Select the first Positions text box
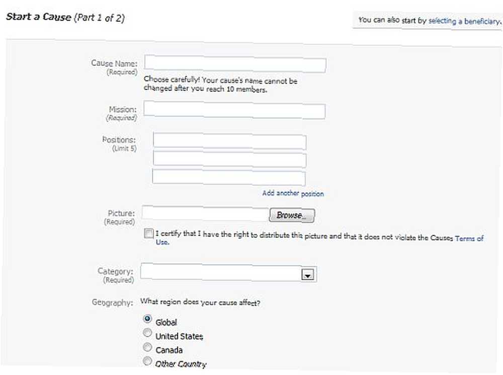The width and height of the screenshot is (503, 375). 230,141
